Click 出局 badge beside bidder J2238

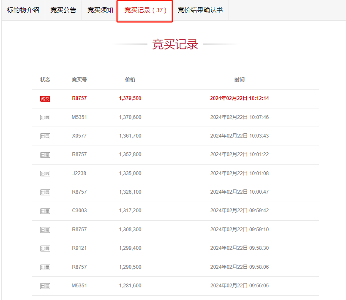point(45,173)
